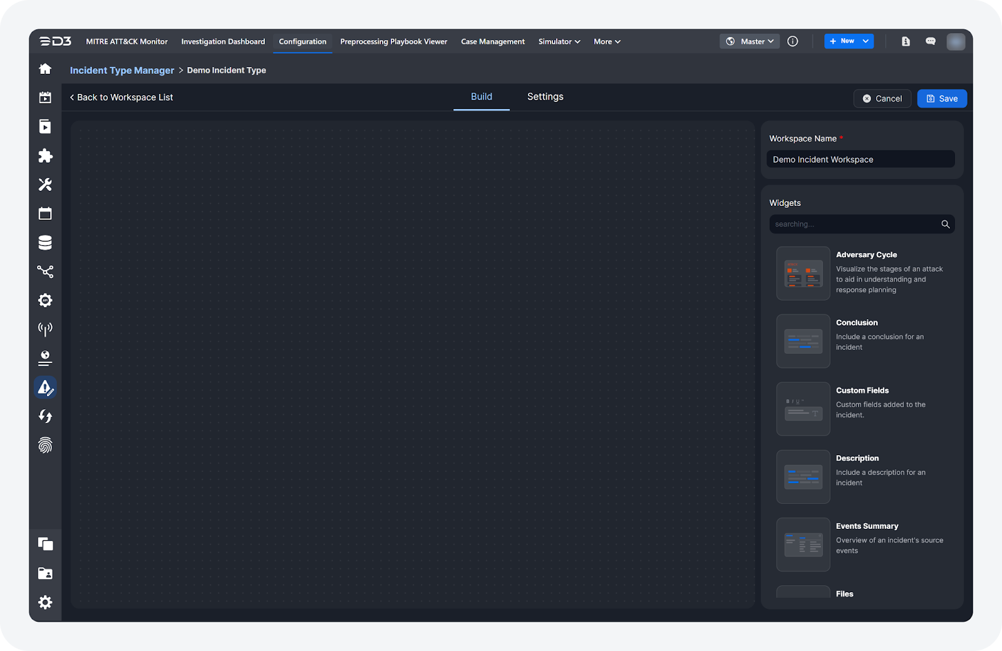Image resolution: width=1002 pixels, height=651 pixels.
Task: Click the search magnifier in Widgets box
Action: pyautogui.click(x=945, y=224)
